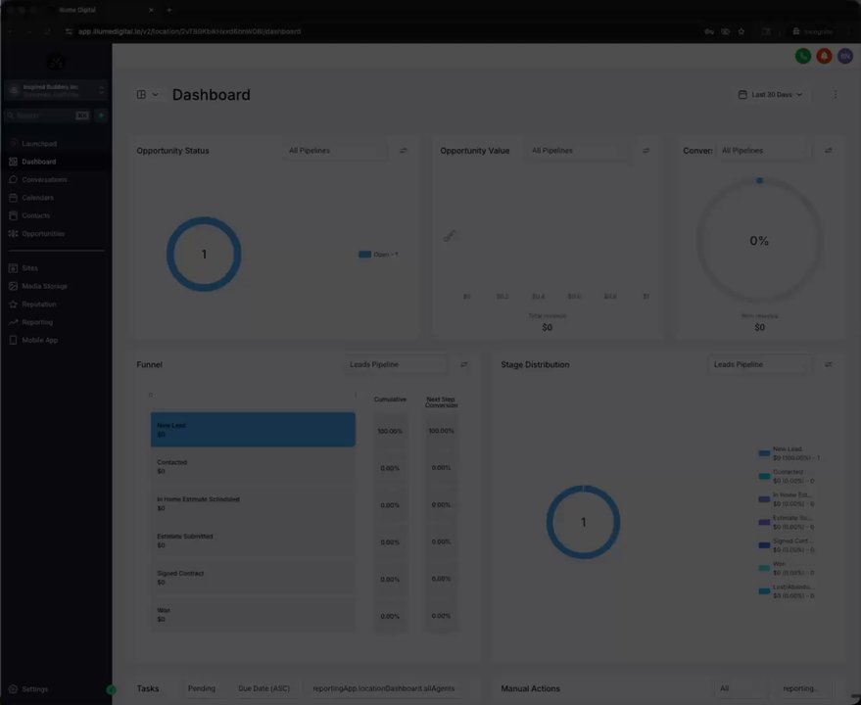The width and height of the screenshot is (861, 705).
Task: Toggle the Won legend entry
Action: click(x=787, y=568)
